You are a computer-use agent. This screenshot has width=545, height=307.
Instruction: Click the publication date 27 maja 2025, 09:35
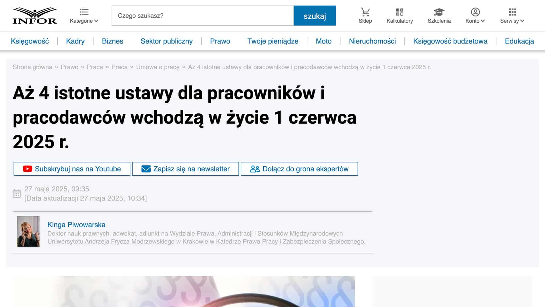click(x=57, y=189)
